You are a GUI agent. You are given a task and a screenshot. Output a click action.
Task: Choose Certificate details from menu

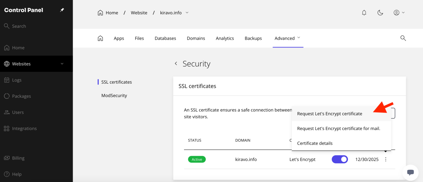pos(315,143)
